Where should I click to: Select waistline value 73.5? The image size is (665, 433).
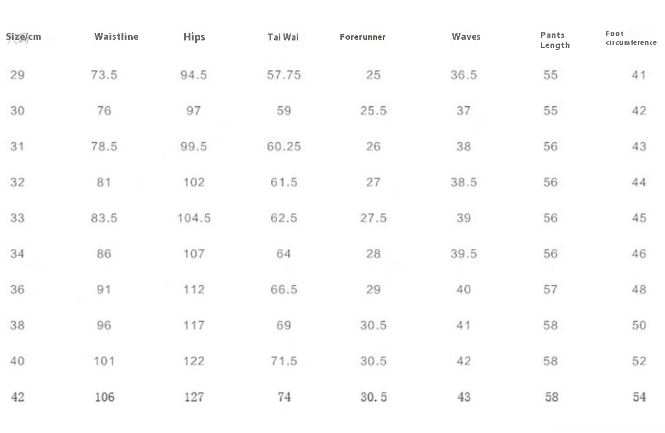coord(104,75)
